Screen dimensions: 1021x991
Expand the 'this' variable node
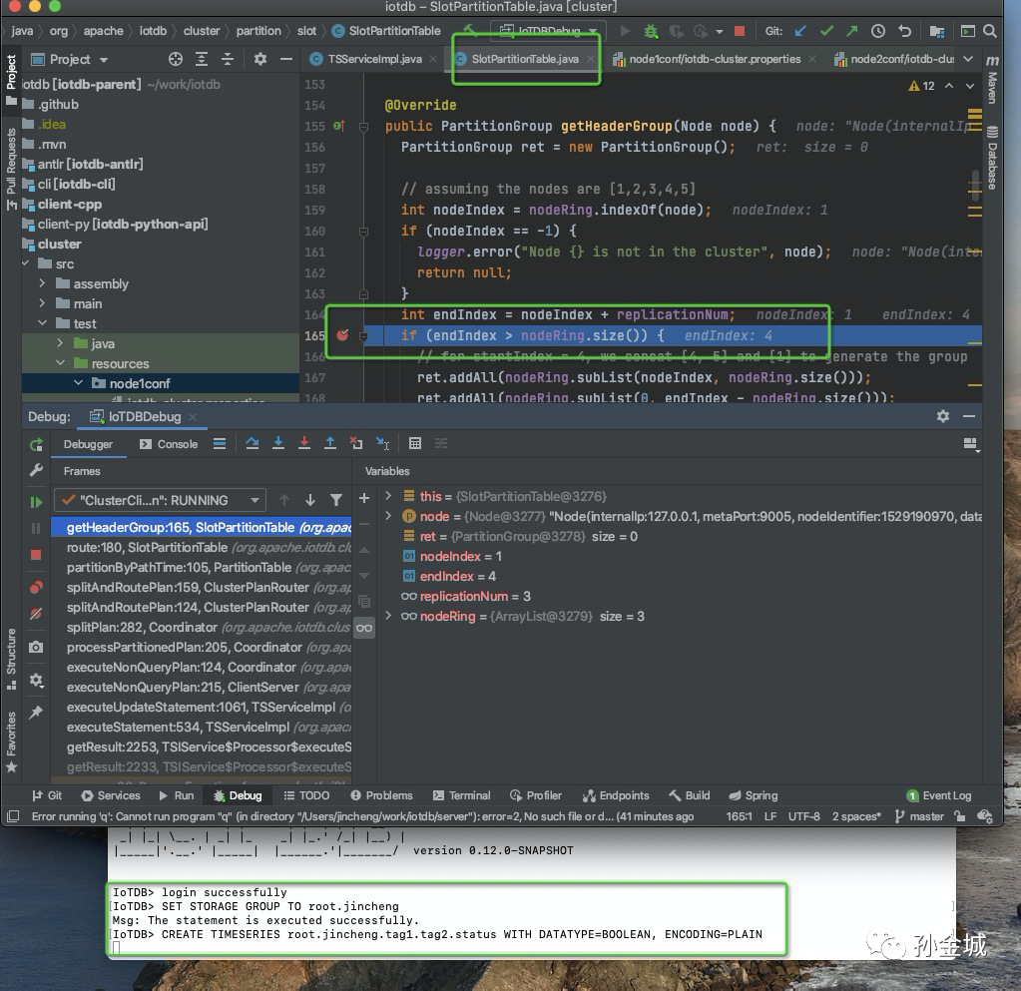tap(388, 495)
